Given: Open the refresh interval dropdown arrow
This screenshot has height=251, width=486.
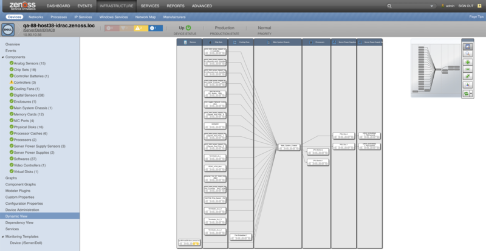Looking at the screenshot, I should pyautogui.click(x=471, y=94).
